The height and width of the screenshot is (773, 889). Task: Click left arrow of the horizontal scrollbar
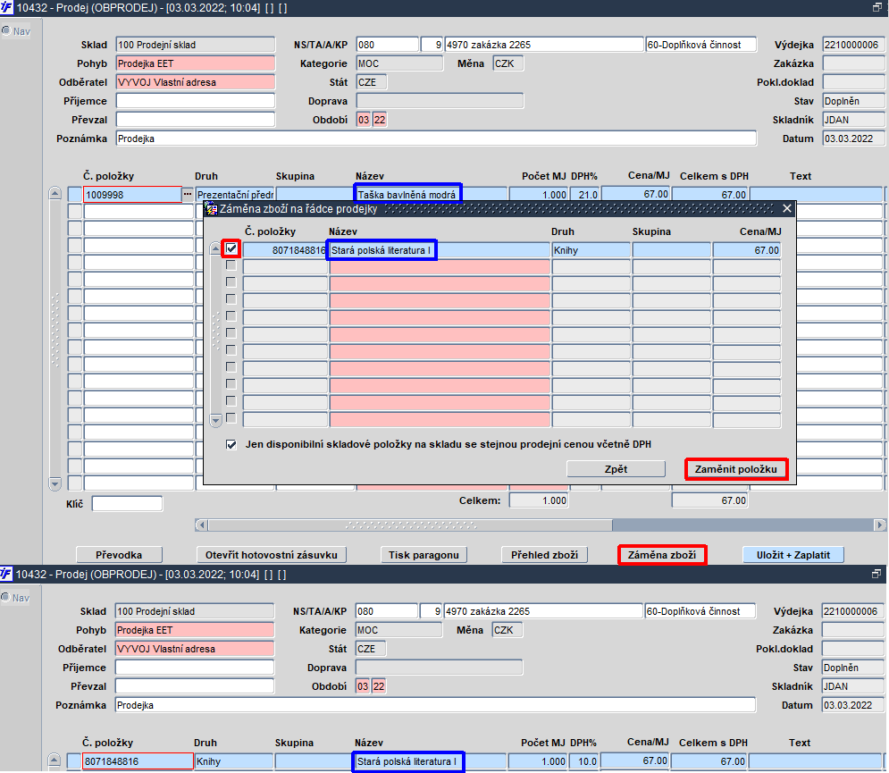tap(201, 525)
